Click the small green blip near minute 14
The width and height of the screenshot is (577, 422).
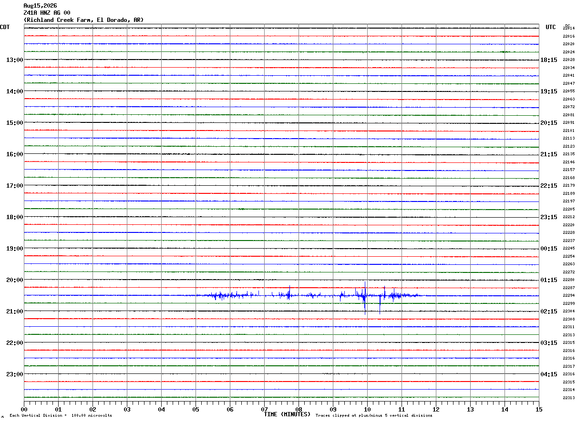pyautogui.click(x=505, y=51)
